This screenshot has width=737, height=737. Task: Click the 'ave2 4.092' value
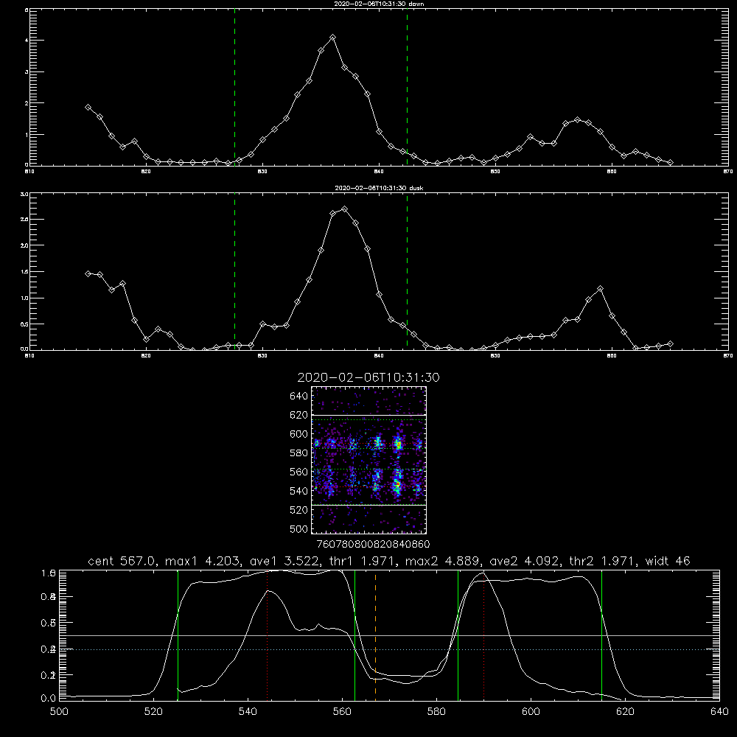525,561
